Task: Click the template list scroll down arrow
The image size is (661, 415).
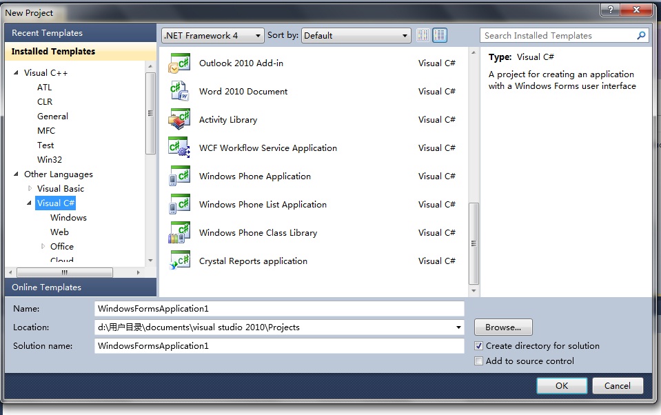Action: pos(474,291)
